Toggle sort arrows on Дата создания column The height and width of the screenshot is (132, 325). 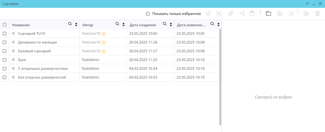(x=171, y=25)
